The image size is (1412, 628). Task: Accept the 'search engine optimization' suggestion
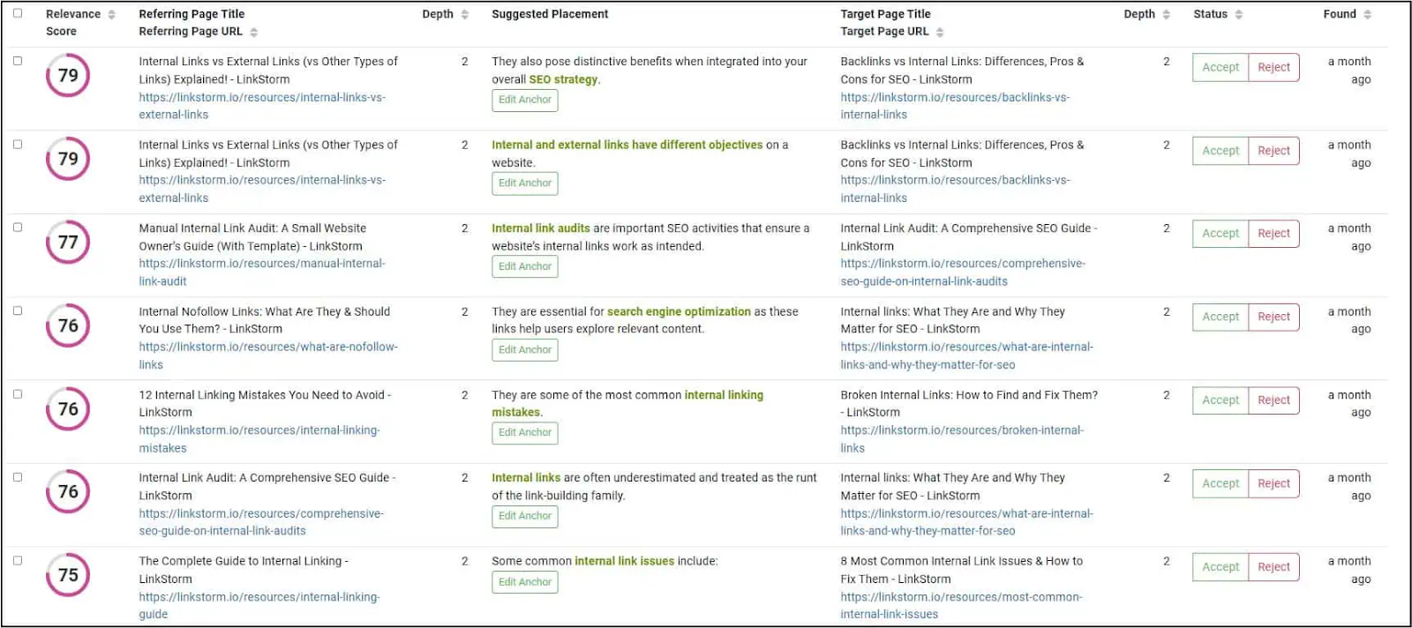1220,317
